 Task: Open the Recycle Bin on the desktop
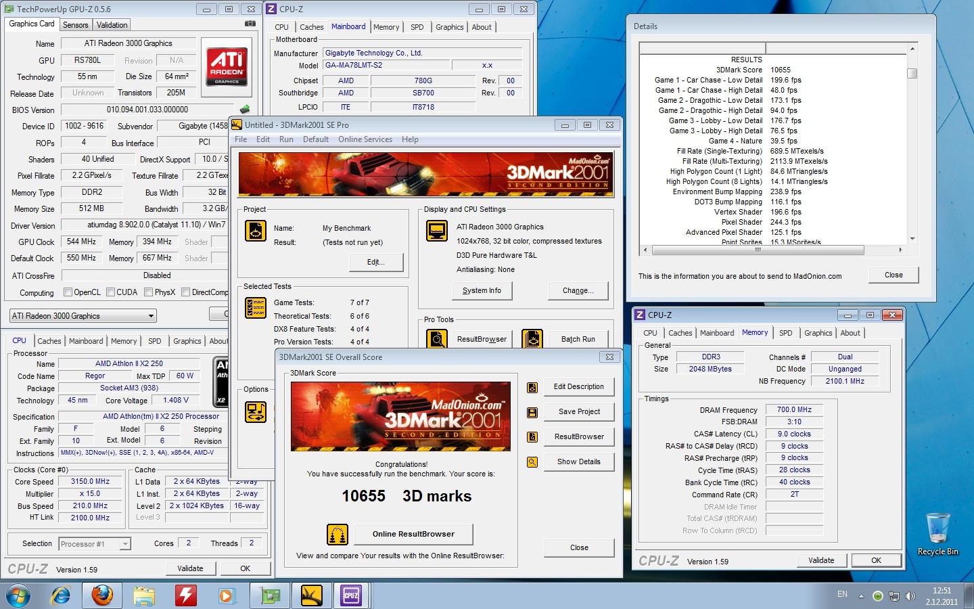[937, 534]
